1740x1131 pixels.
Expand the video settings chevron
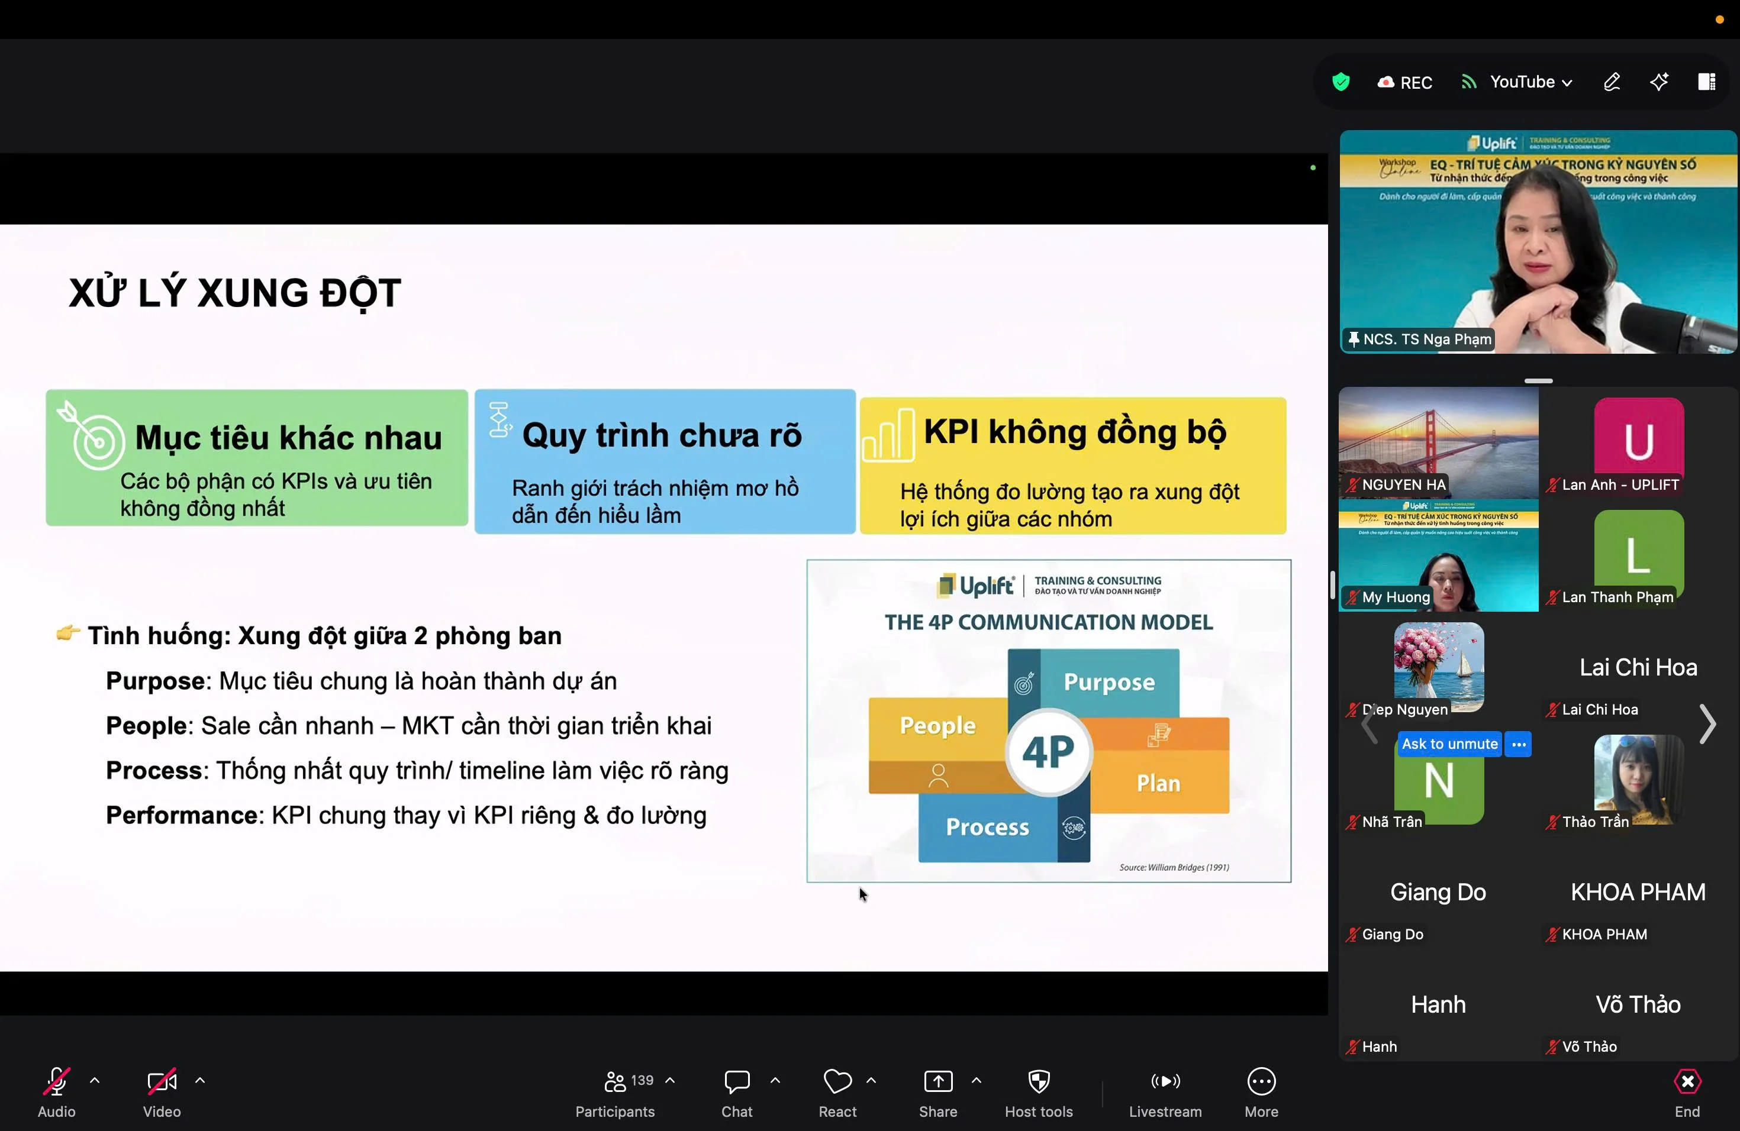(x=200, y=1080)
